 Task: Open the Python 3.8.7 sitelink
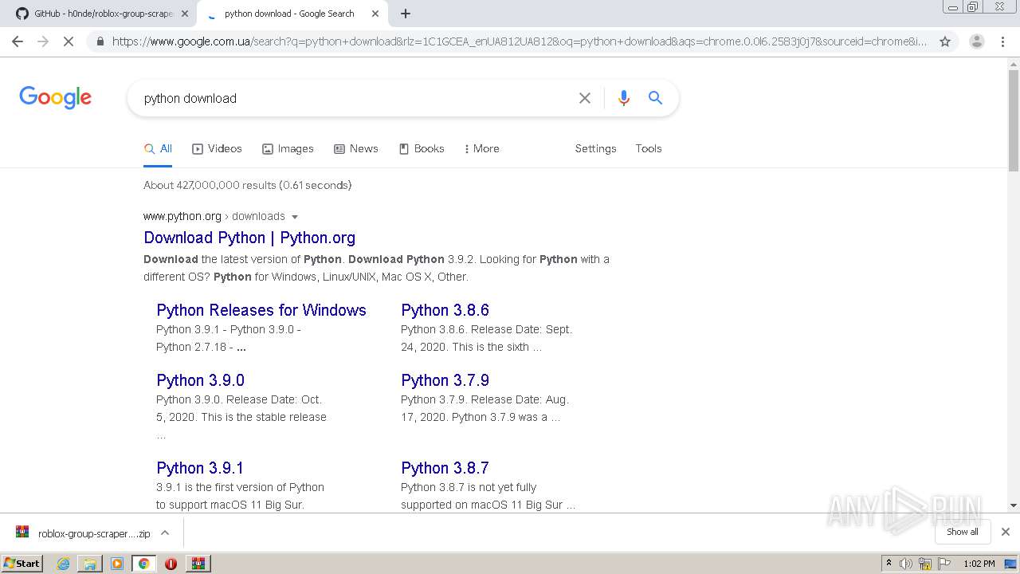(x=445, y=468)
